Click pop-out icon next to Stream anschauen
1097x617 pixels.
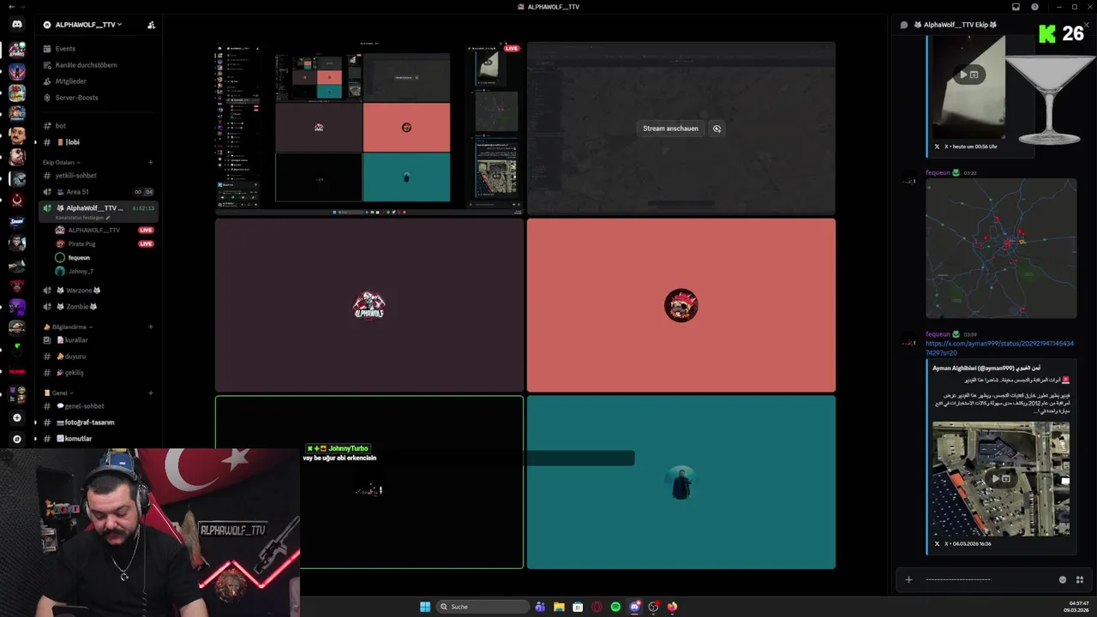click(716, 129)
